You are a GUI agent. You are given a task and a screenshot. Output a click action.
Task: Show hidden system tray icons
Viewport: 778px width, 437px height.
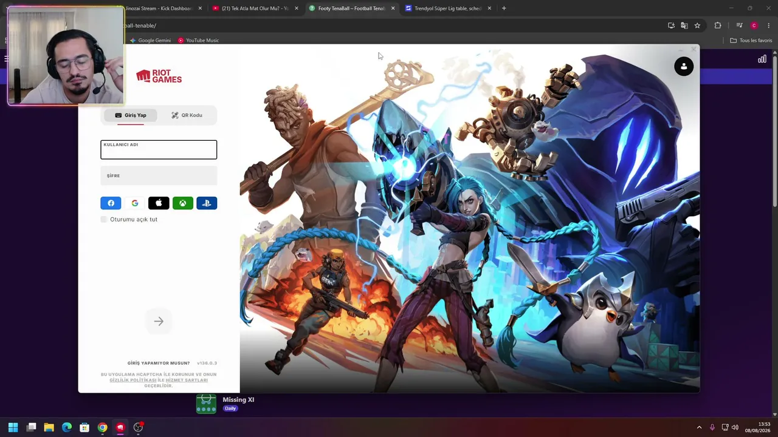699,427
